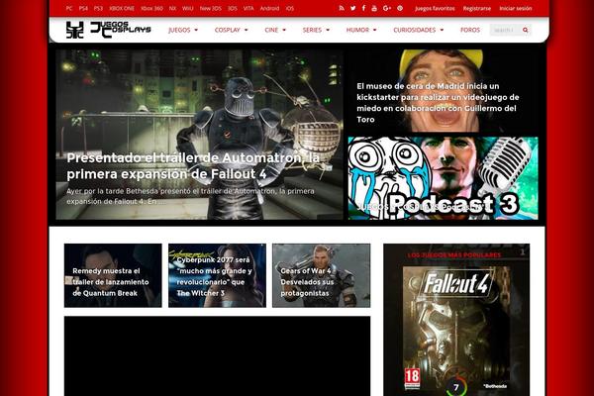Select the Xbox 360 platform link

point(151,8)
